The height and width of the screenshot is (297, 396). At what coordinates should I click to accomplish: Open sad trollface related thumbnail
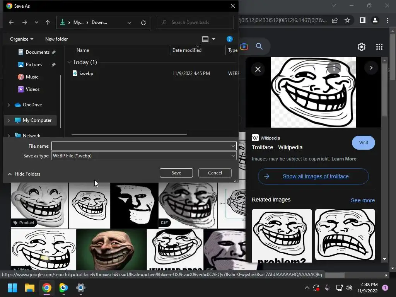point(345,234)
